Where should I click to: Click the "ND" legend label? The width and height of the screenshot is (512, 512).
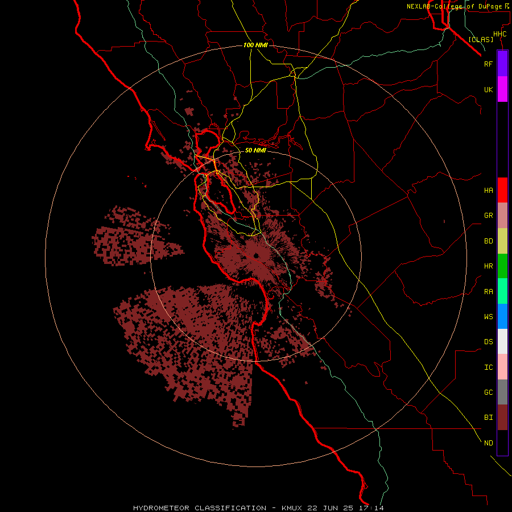(x=488, y=443)
